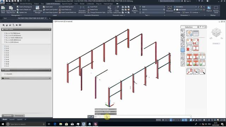Viewport: 226px width, 127px height.
Task: Open File Explorer from the taskbar
Action: [x=61, y=124]
